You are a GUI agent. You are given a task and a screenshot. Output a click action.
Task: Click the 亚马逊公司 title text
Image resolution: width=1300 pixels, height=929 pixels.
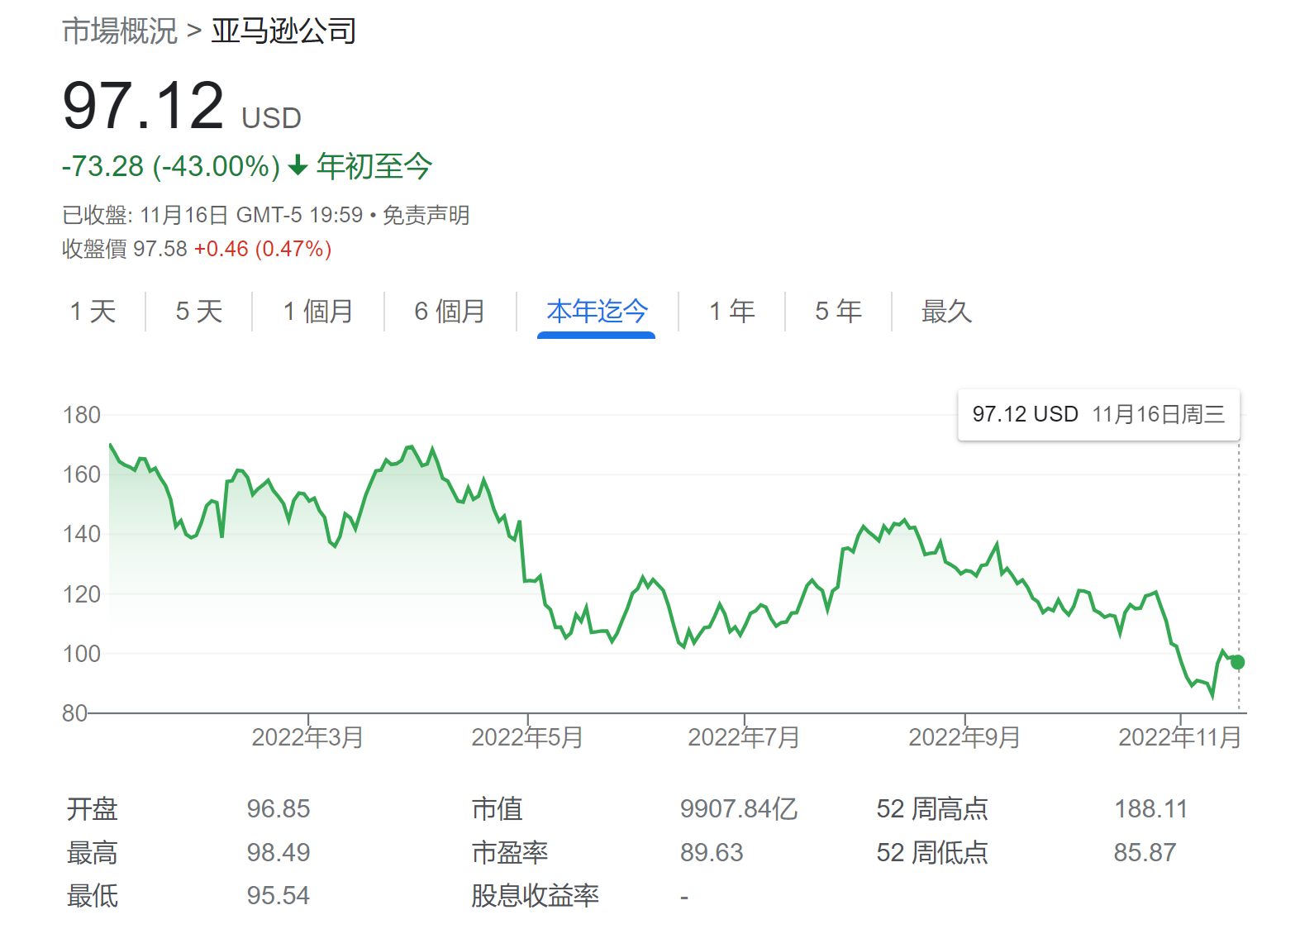point(283,31)
